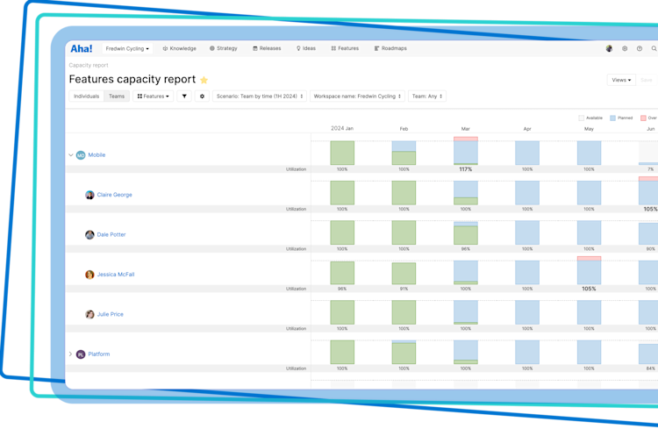Screen dimensions: 658x429
Task: Click Jessica McFall's avatar
Action: pos(89,275)
